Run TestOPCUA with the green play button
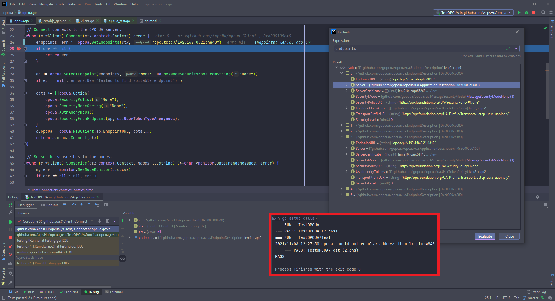Viewport: 555px width, 301px height. (519, 13)
